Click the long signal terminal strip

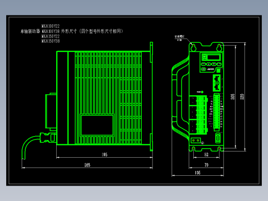coord(217,112)
